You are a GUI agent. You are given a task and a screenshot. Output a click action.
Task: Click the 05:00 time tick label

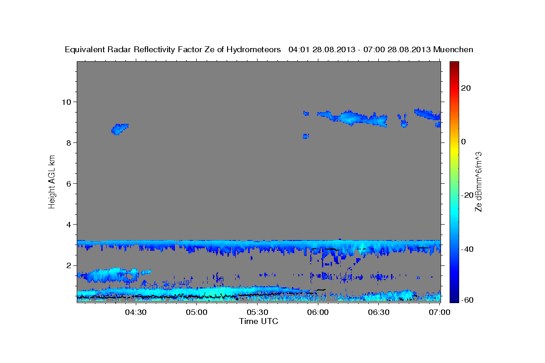[x=197, y=313]
